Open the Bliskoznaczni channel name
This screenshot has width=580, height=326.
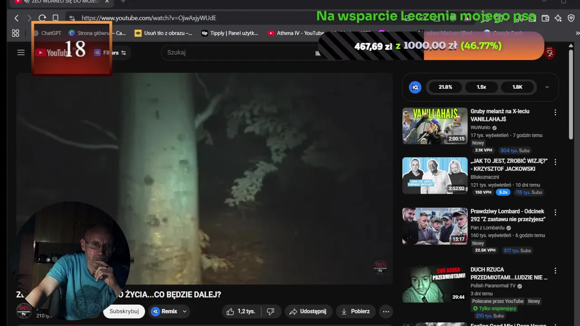[485, 177]
